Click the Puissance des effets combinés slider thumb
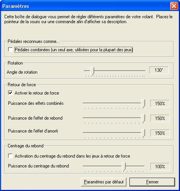Screen dimensions: 180x191 [143, 104]
